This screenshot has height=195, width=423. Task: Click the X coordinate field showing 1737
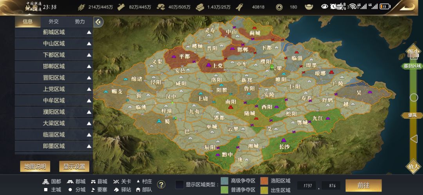[x=307, y=186]
